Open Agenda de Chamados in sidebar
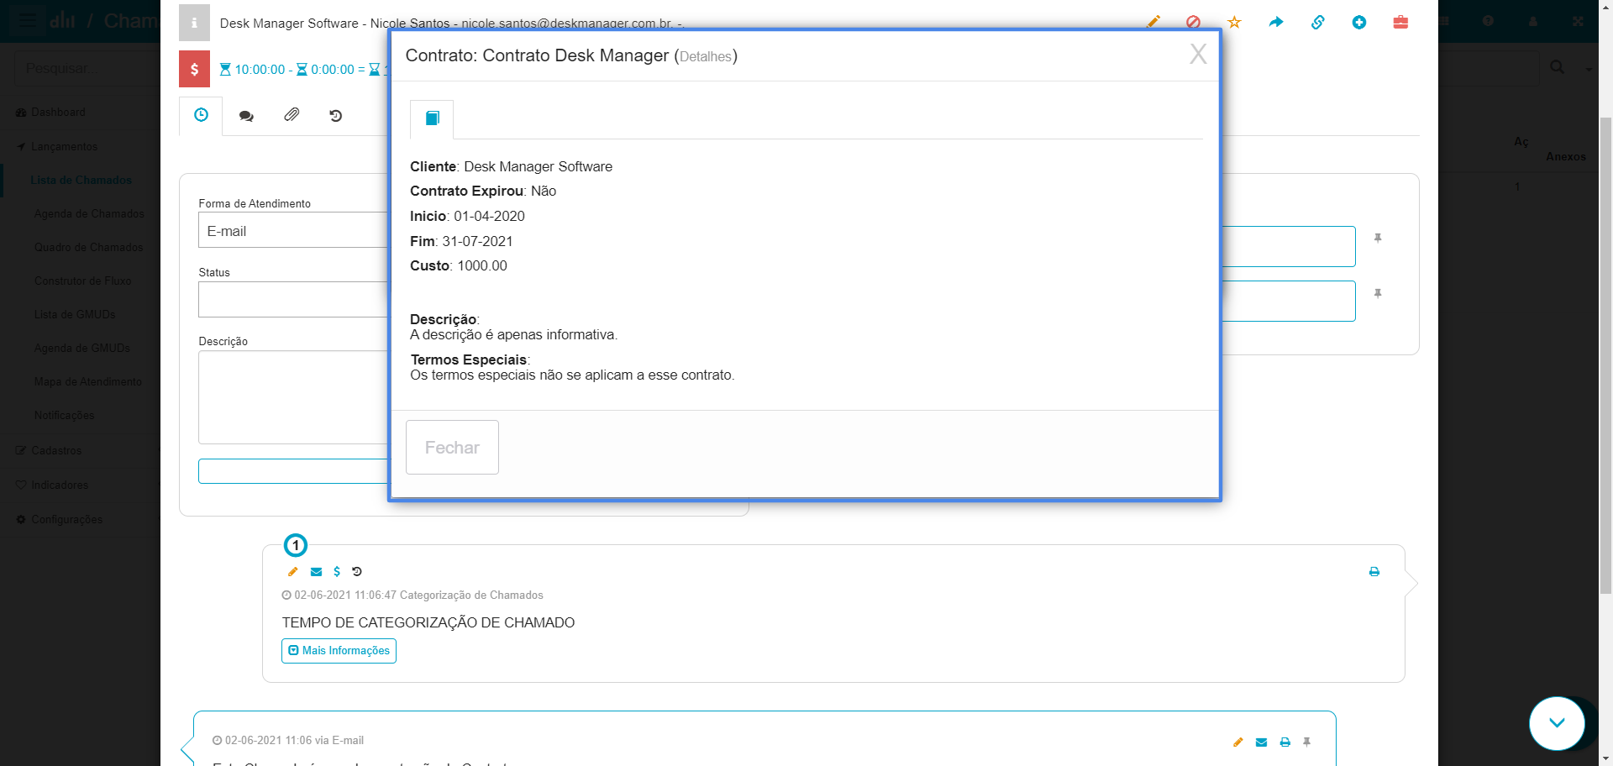The width and height of the screenshot is (1613, 766). [x=89, y=214]
